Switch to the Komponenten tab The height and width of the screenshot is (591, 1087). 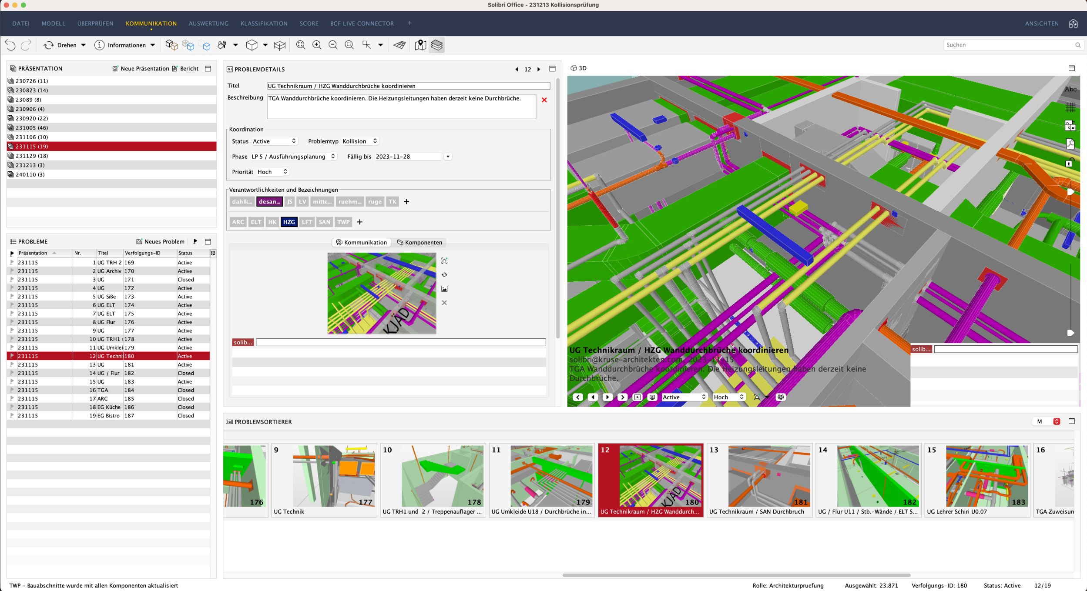point(419,243)
